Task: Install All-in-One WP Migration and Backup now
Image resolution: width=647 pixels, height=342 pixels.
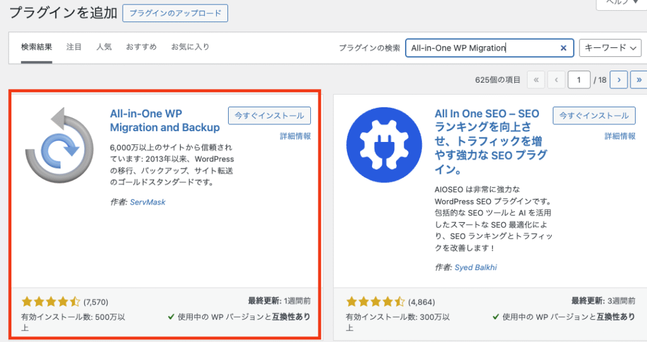Action: point(269,115)
